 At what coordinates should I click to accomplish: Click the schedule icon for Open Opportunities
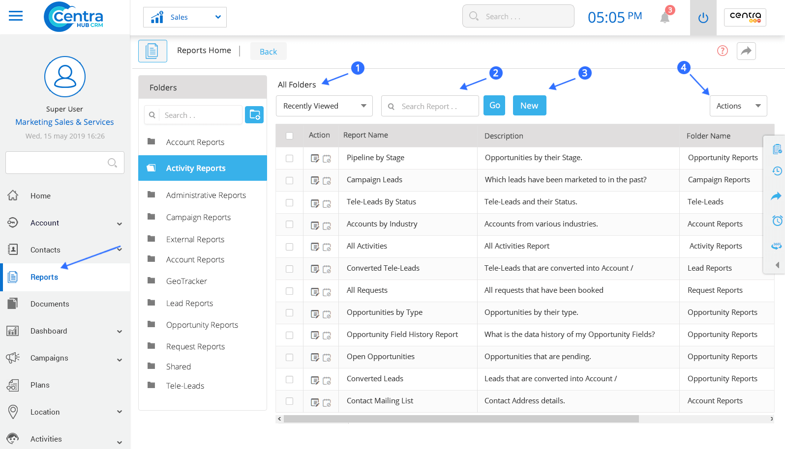(327, 358)
